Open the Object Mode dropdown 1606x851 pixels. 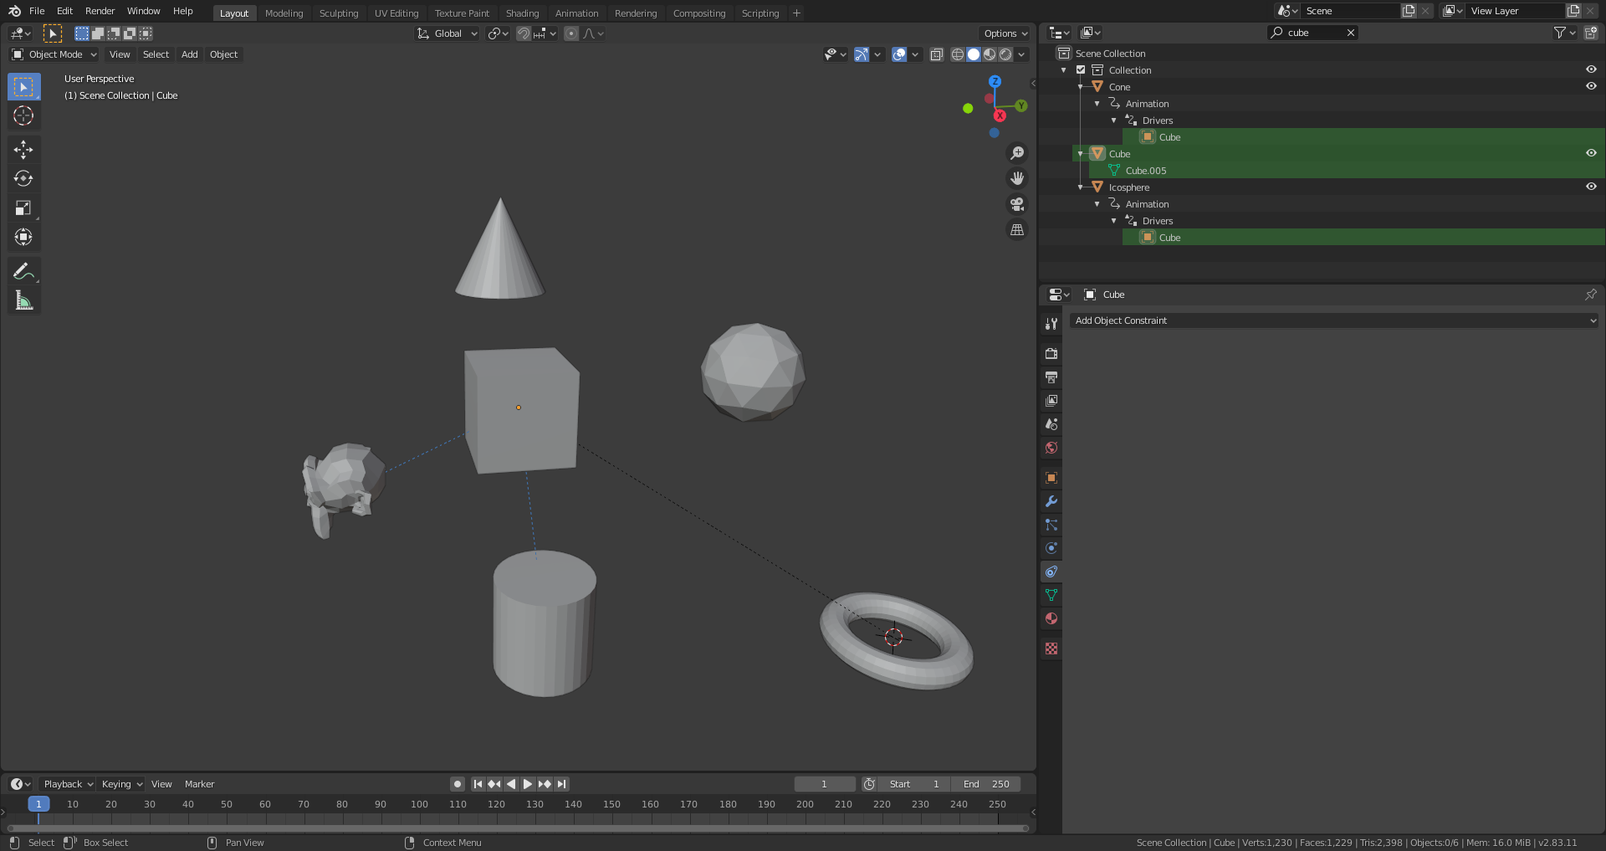(x=54, y=54)
